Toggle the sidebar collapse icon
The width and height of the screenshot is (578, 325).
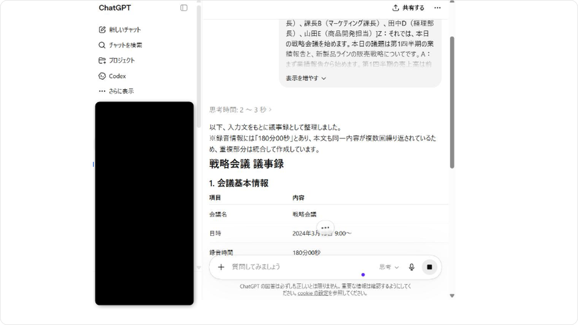(184, 8)
